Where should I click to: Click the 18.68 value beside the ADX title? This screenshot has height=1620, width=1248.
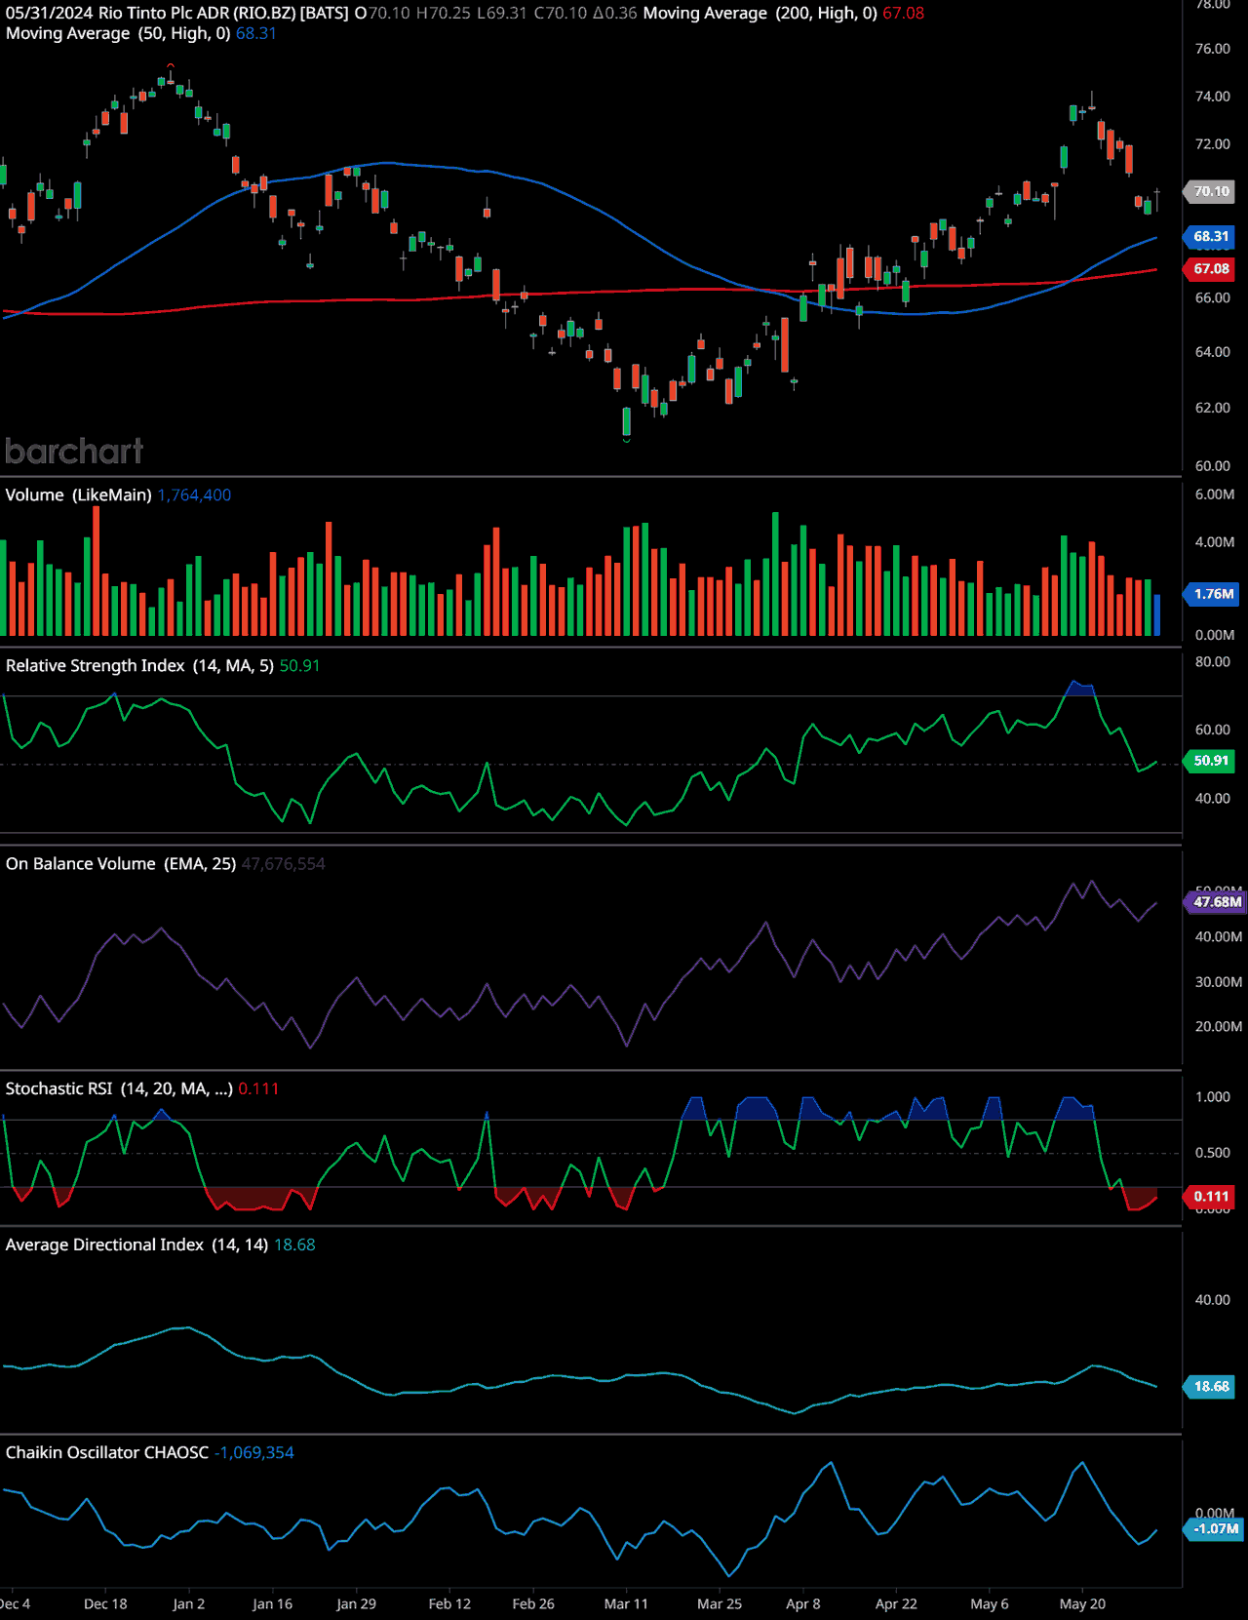coord(294,1245)
